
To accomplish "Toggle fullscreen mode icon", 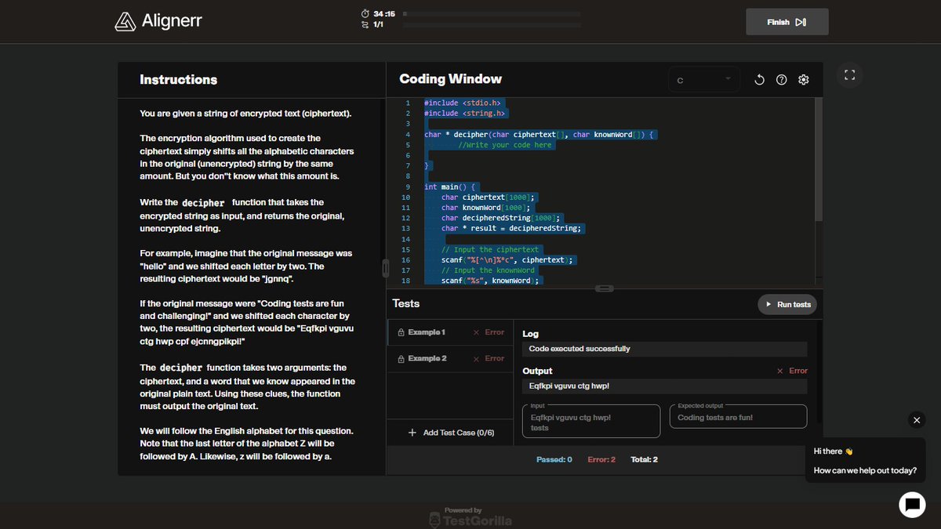I will click(849, 75).
